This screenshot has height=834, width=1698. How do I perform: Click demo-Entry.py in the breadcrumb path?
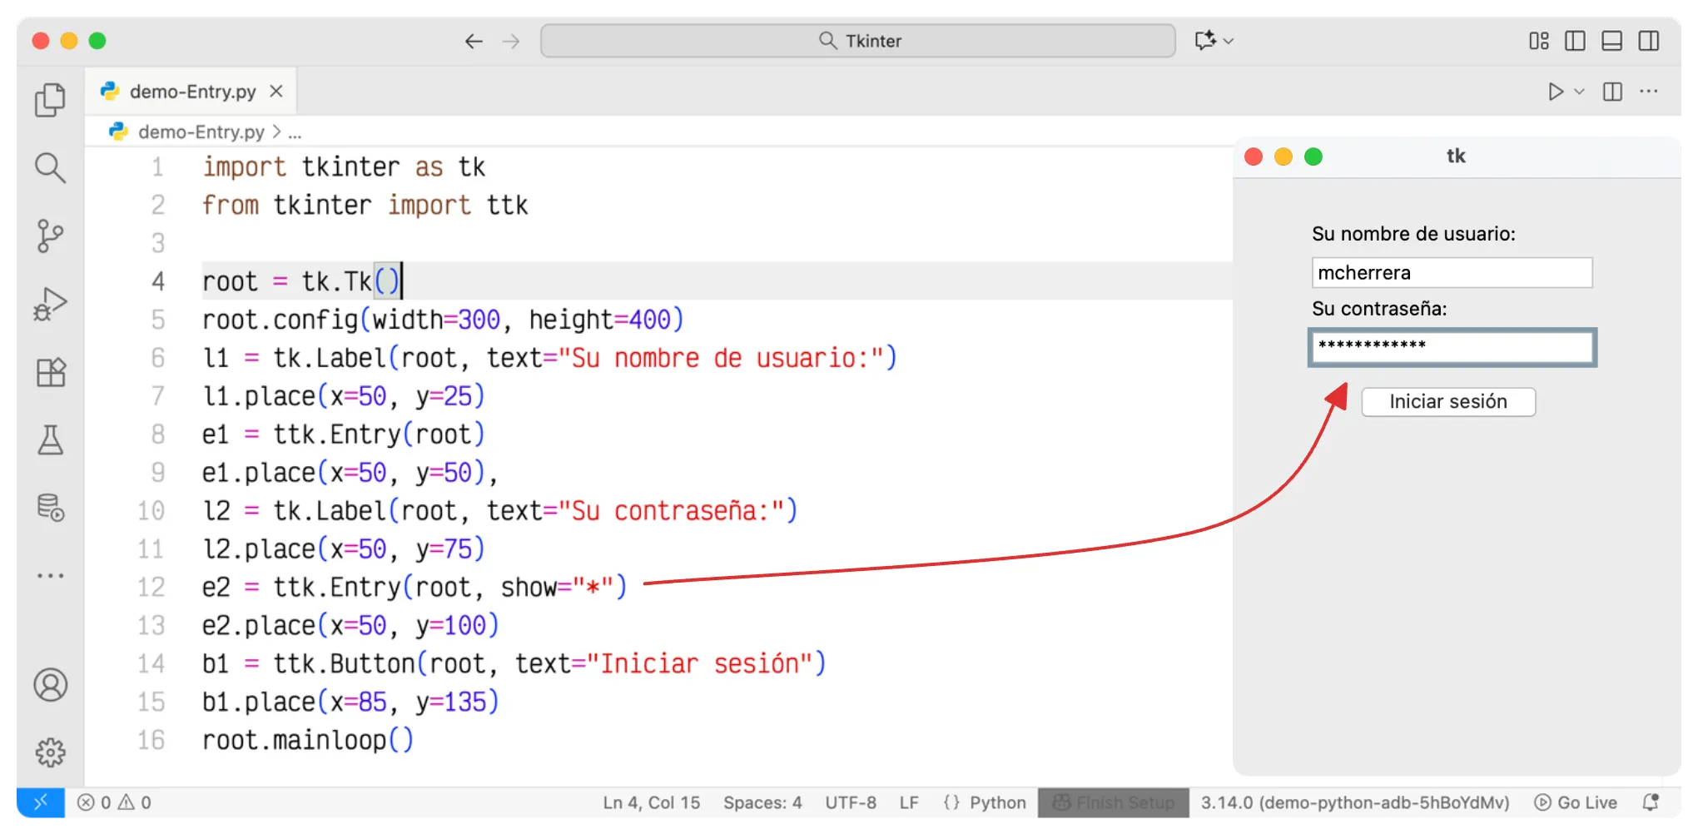point(201,132)
